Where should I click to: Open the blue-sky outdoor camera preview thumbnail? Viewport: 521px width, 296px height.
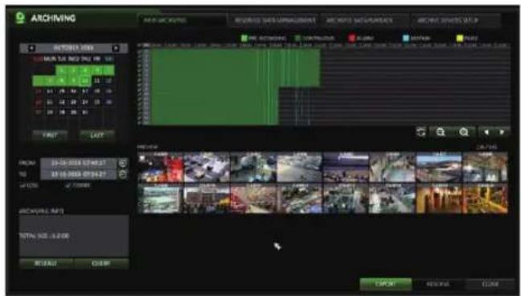click(x=439, y=167)
